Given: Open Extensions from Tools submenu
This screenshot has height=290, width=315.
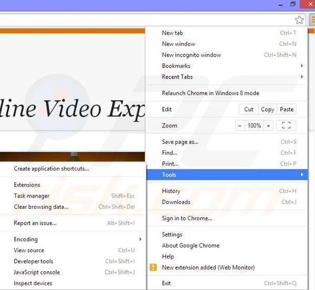Looking at the screenshot, I should [72, 185].
